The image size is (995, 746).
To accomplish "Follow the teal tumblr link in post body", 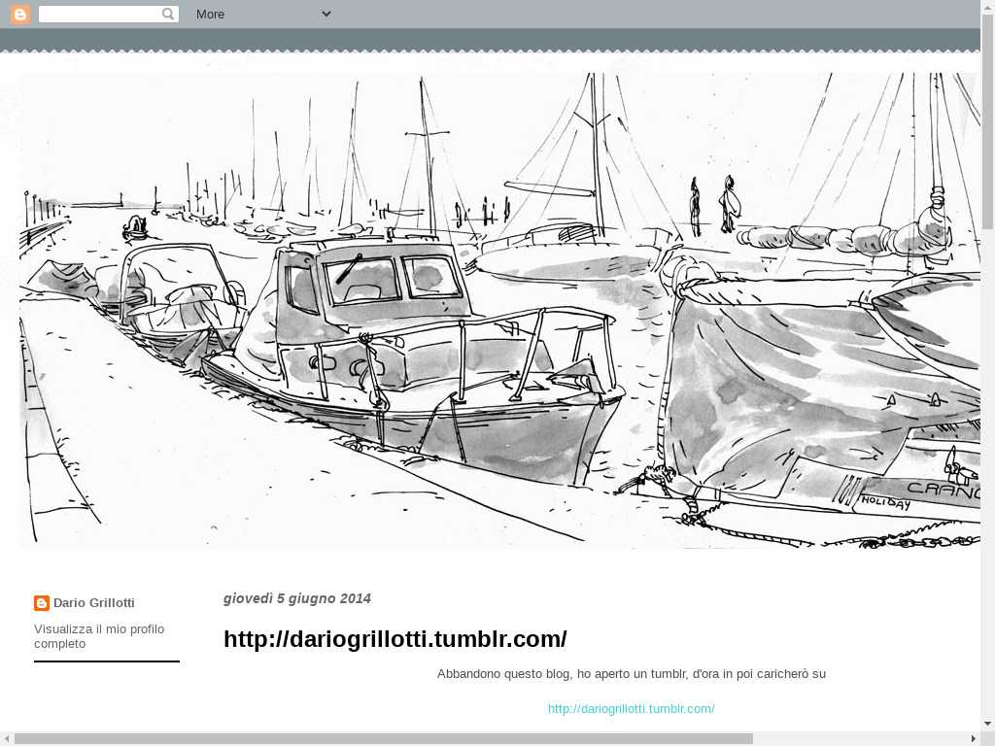I will (631, 709).
